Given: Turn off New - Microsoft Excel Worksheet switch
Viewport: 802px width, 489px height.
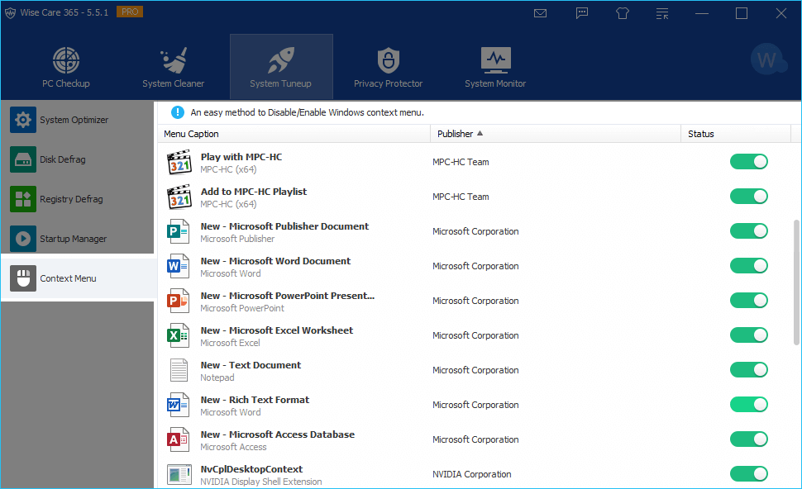Looking at the screenshot, I should pyautogui.click(x=749, y=335).
